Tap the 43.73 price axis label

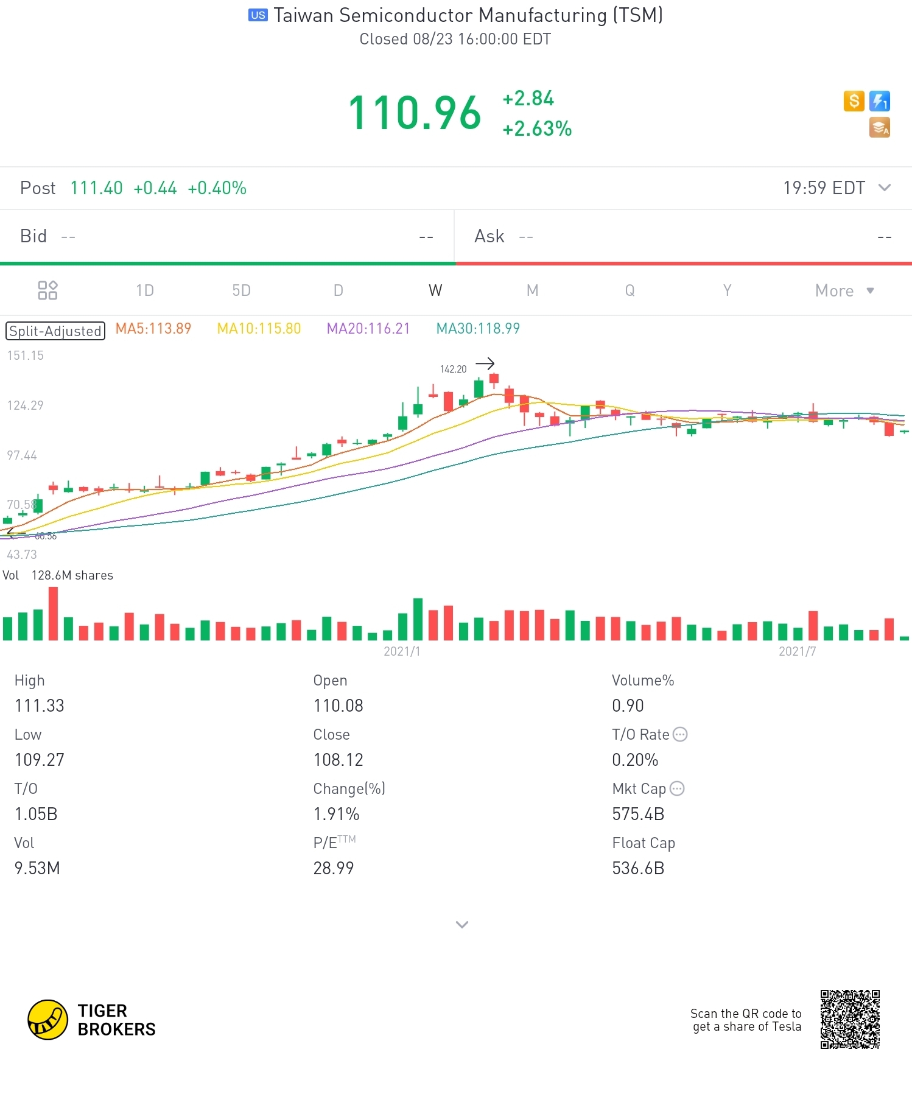[x=22, y=555]
